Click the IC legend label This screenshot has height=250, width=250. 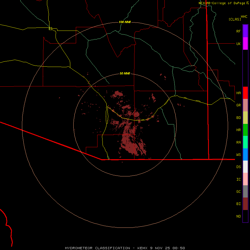coord(238,179)
